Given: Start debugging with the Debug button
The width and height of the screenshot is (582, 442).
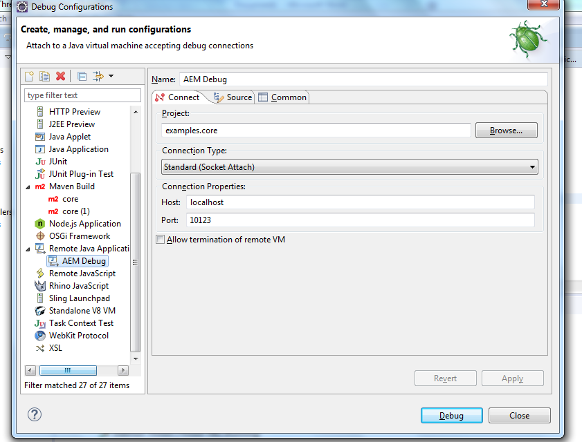Looking at the screenshot, I should coord(451,415).
